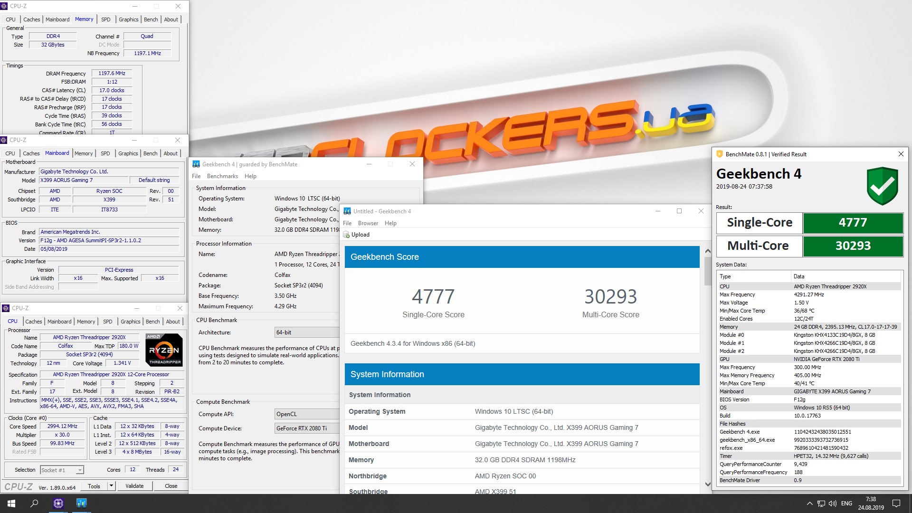
Task: Maximize the Untitled Geekbench 4 window
Action: click(679, 211)
